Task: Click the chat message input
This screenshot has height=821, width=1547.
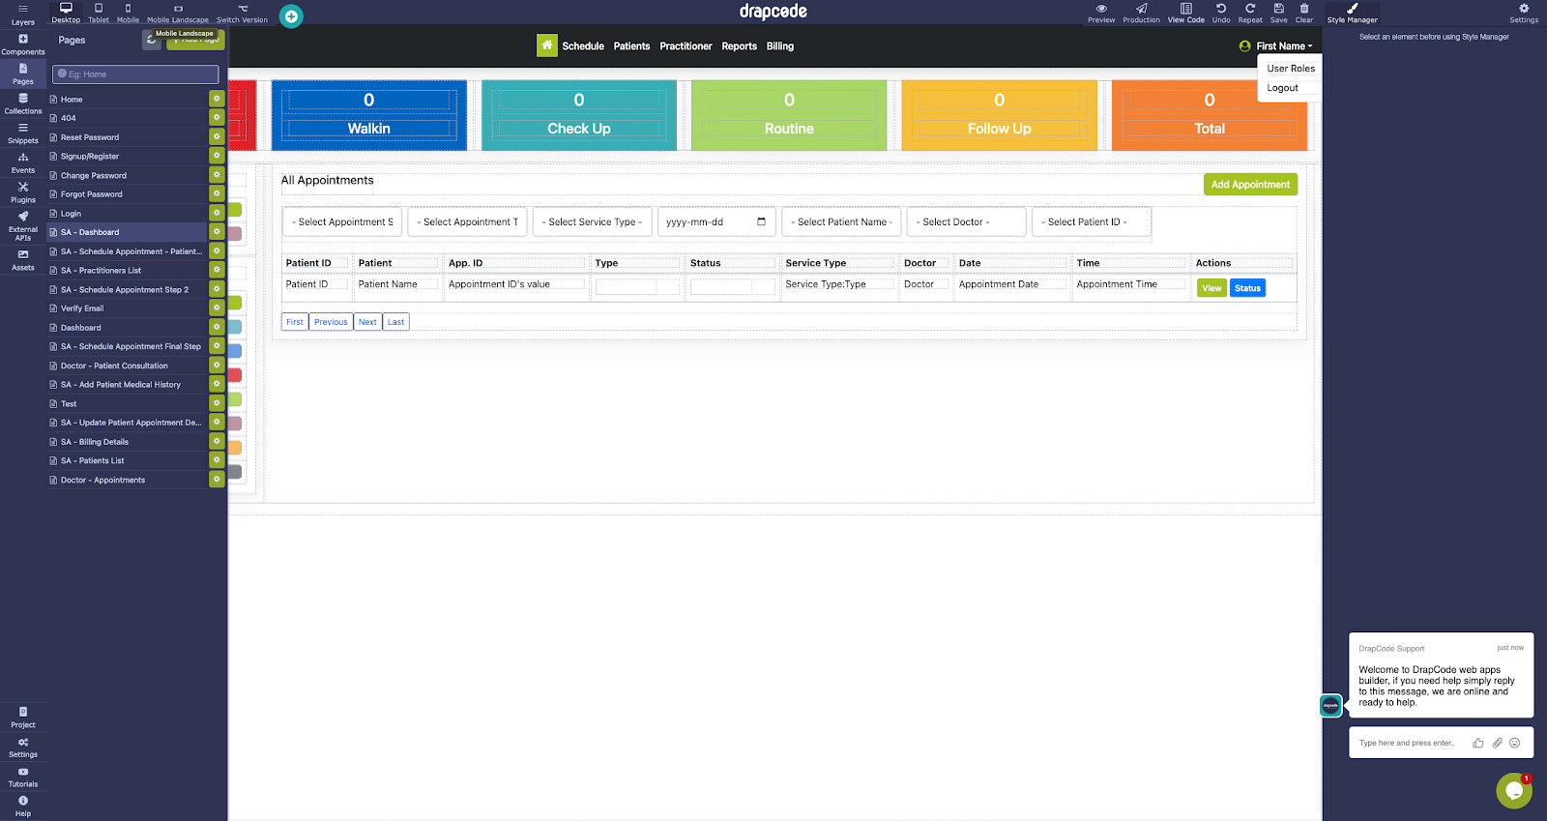Action: (1409, 743)
